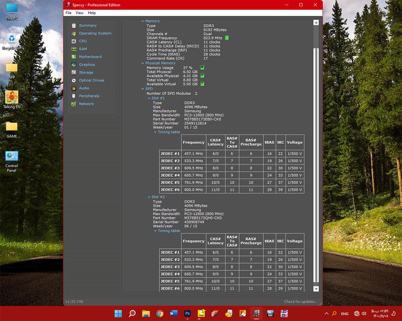The image size is (402, 321).
Task: Select serial number 2549112814
Action: 195,123
